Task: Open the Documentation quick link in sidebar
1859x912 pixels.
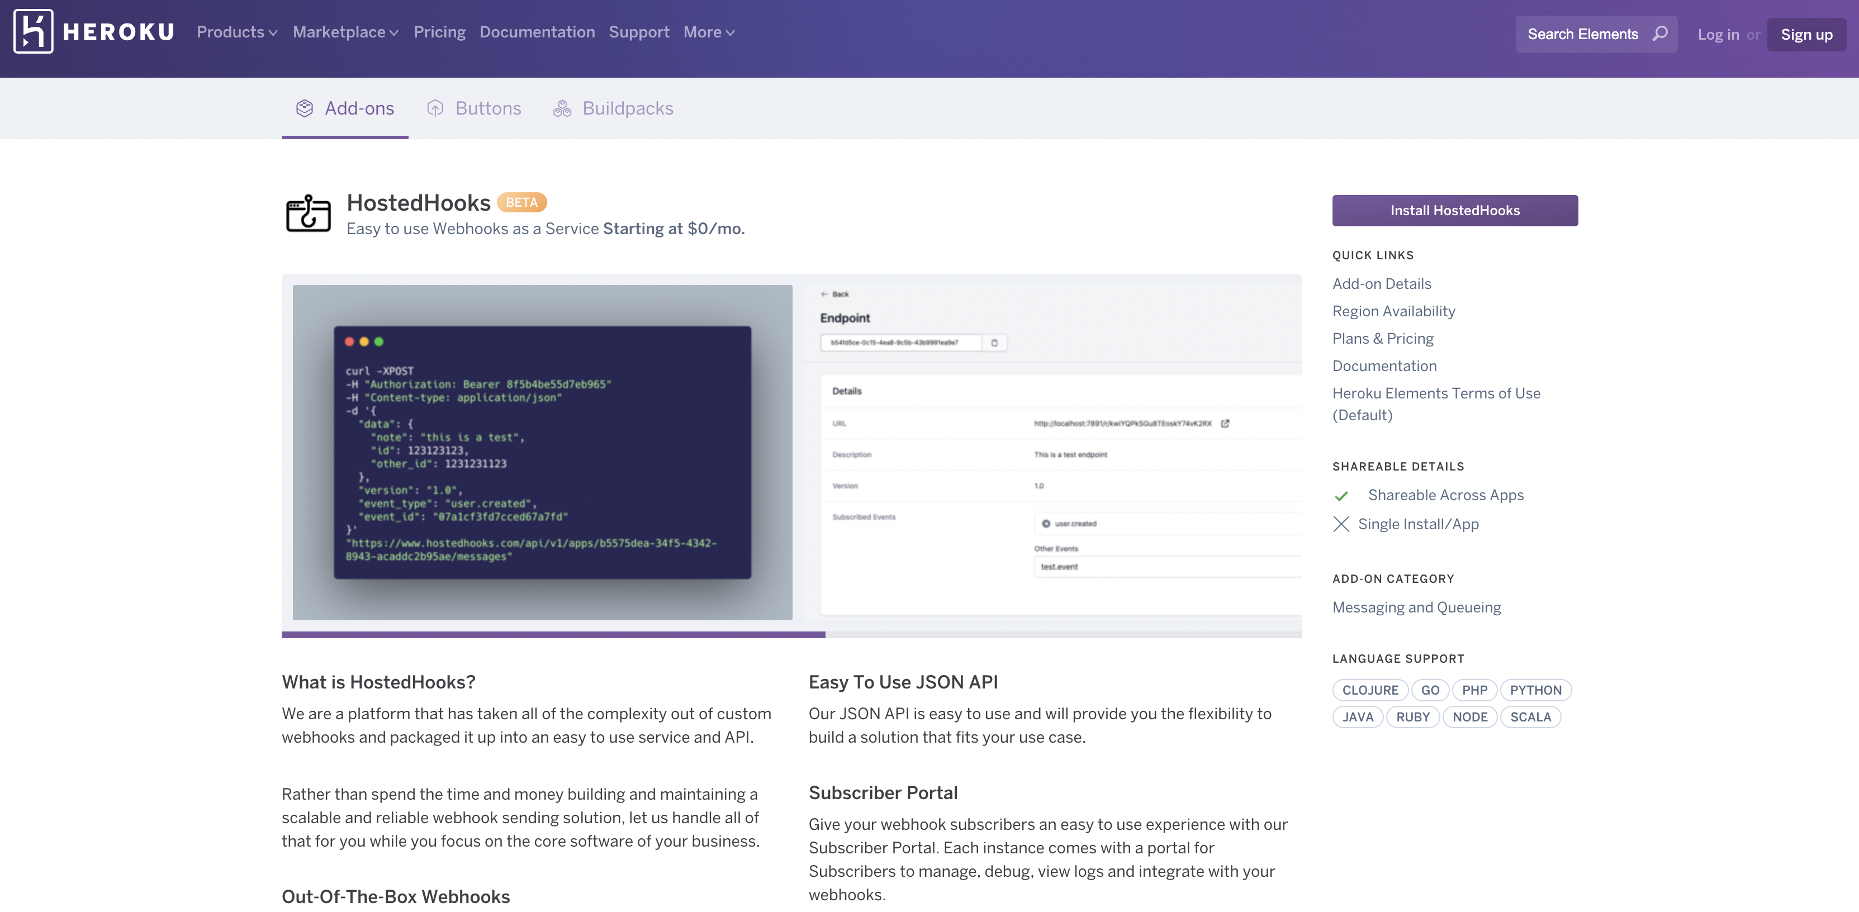Action: pos(1384,366)
